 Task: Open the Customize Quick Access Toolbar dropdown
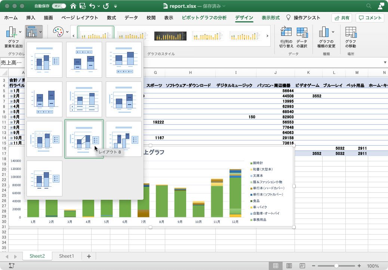point(116,6)
